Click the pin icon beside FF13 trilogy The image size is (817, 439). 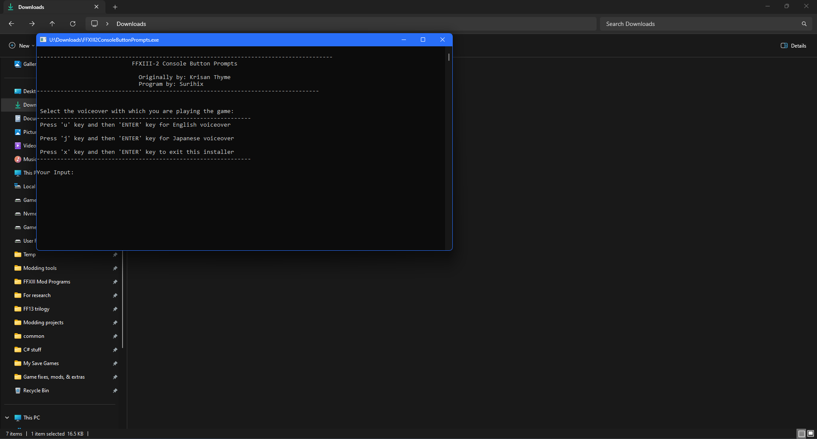point(115,309)
